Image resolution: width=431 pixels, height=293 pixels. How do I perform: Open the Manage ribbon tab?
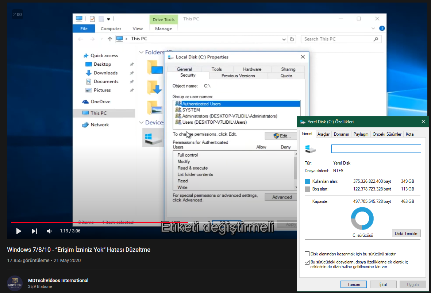coord(163,28)
